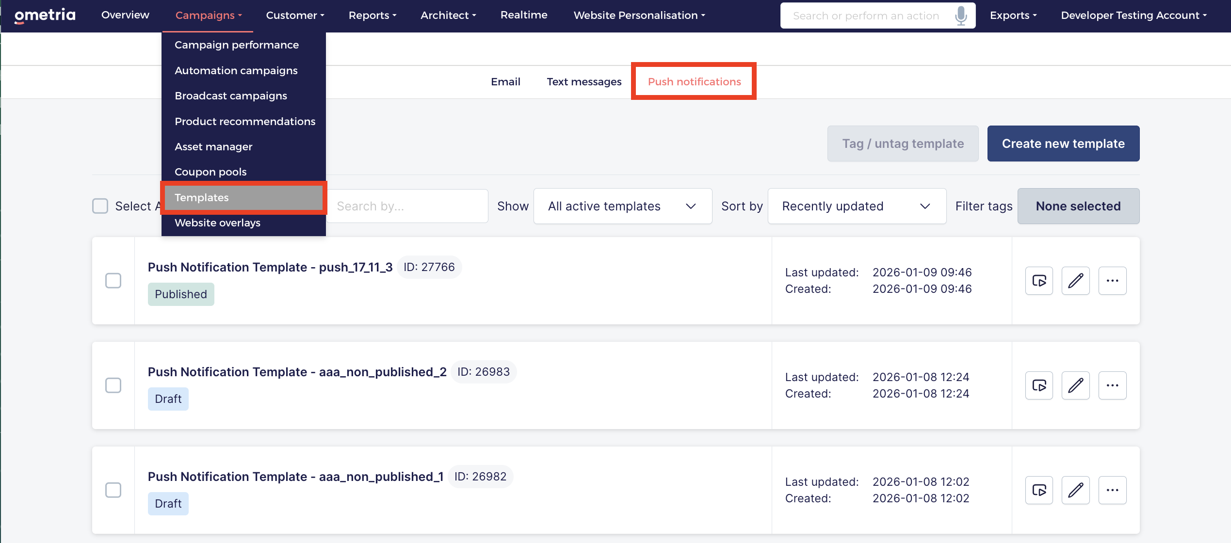Click Create new template button
Screen dimensions: 1231x543
click(1063, 144)
